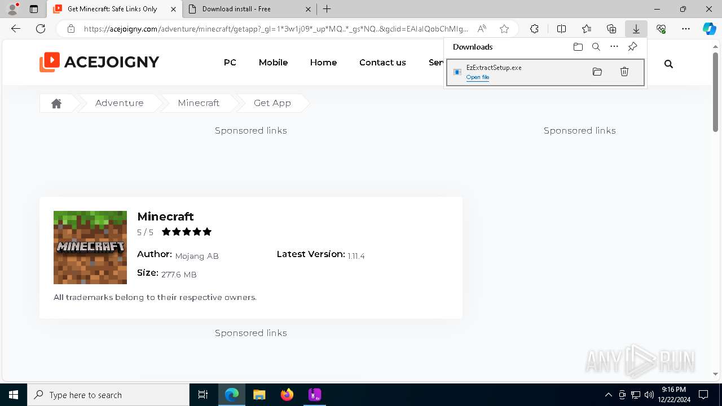Show hidden system tray icons
722x406 pixels.
coord(608,395)
